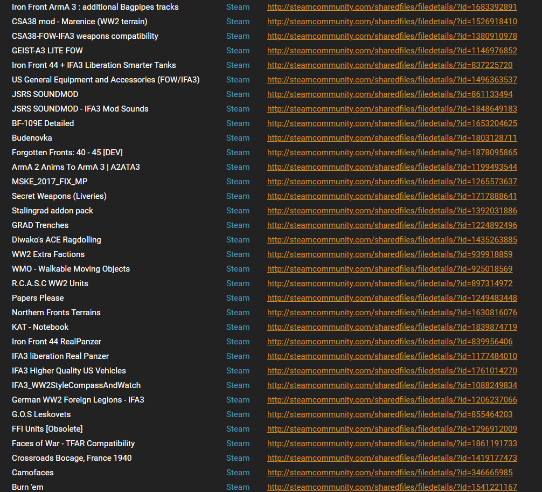Image resolution: width=542 pixels, height=492 pixels.
Task: Click Steam next to BF-109E Detailed
Action: click(x=238, y=123)
